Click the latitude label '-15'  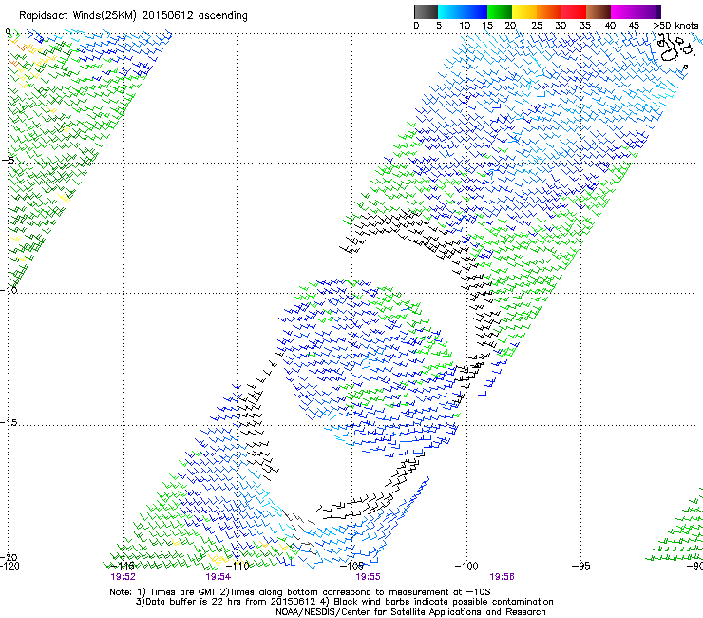click(x=9, y=422)
